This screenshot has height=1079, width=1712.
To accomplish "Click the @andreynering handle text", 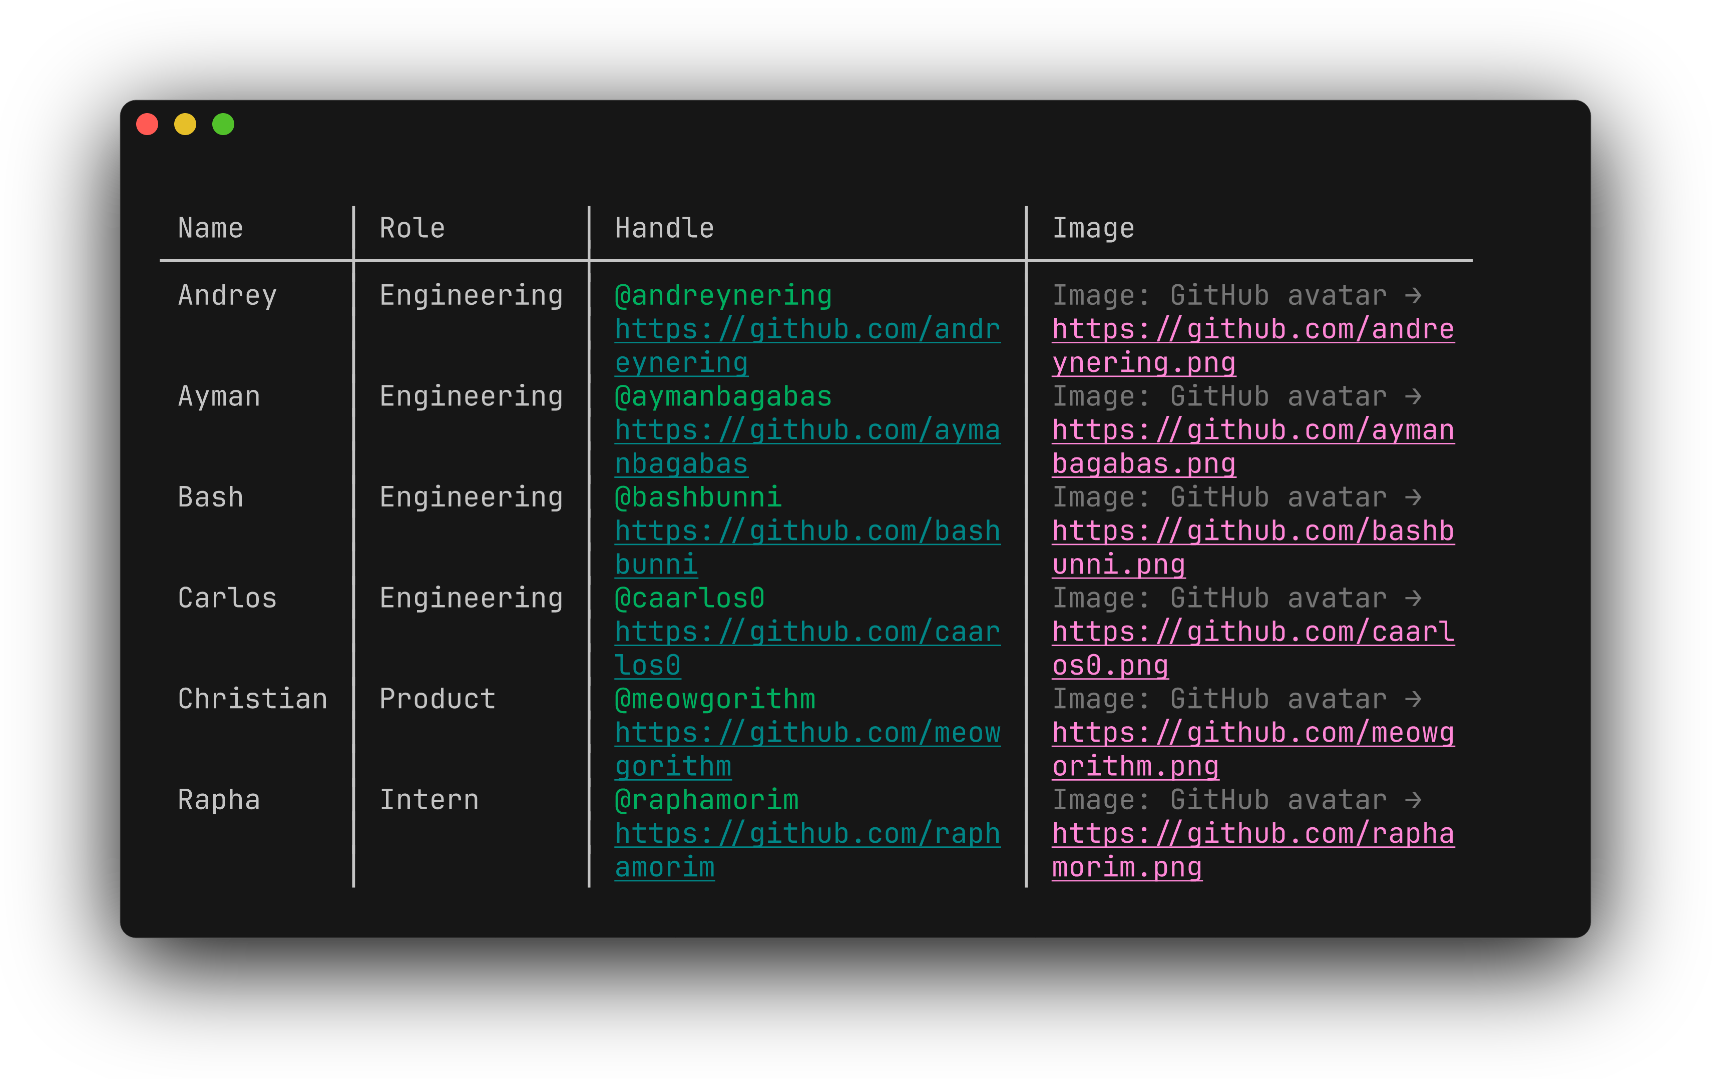I will [x=723, y=296].
